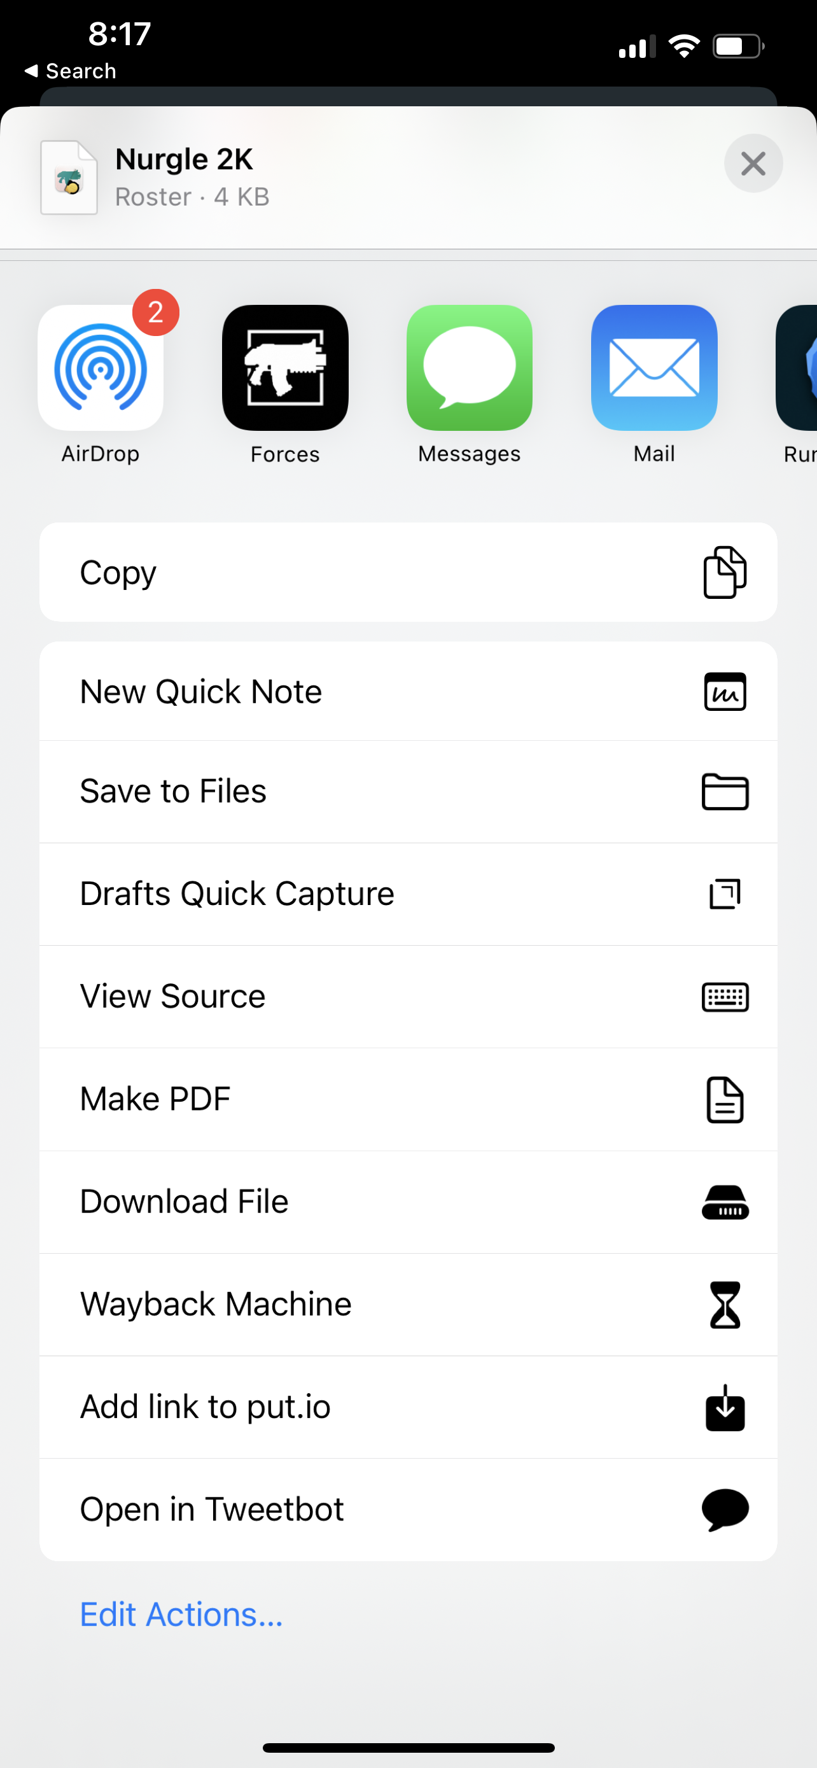The width and height of the screenshot is (817, 1768).
Task: Select View Source action
Action: [408, 997]
